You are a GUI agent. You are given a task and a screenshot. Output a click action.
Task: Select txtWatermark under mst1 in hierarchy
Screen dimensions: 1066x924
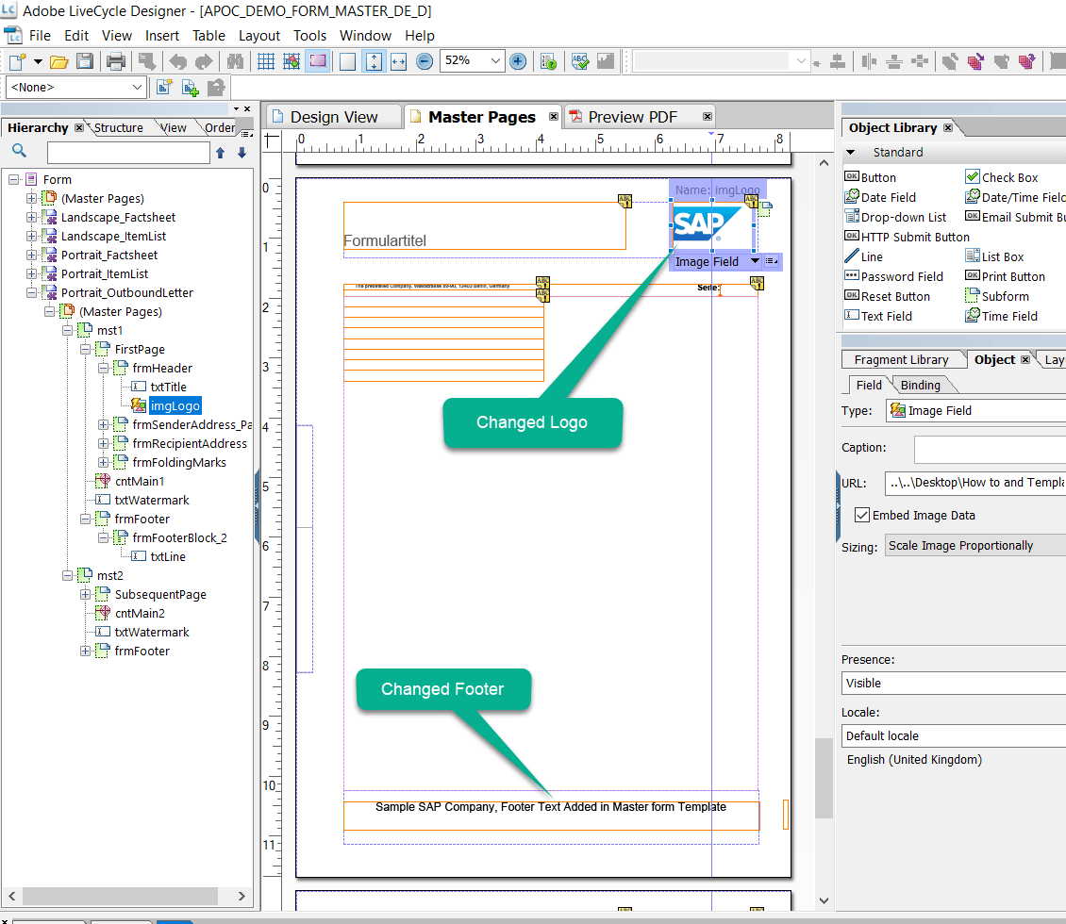(x=151, y=501)
